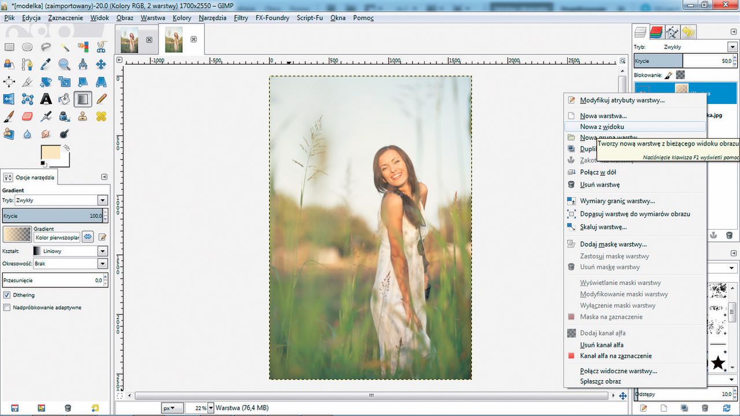This screenshot has height=416, width=740.
Task: Choose the Text tool
Action: pos(46,99)
